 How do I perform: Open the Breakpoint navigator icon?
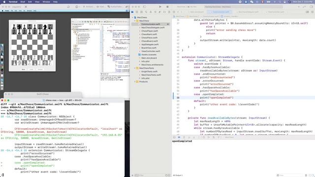click(x=164, y=12)
